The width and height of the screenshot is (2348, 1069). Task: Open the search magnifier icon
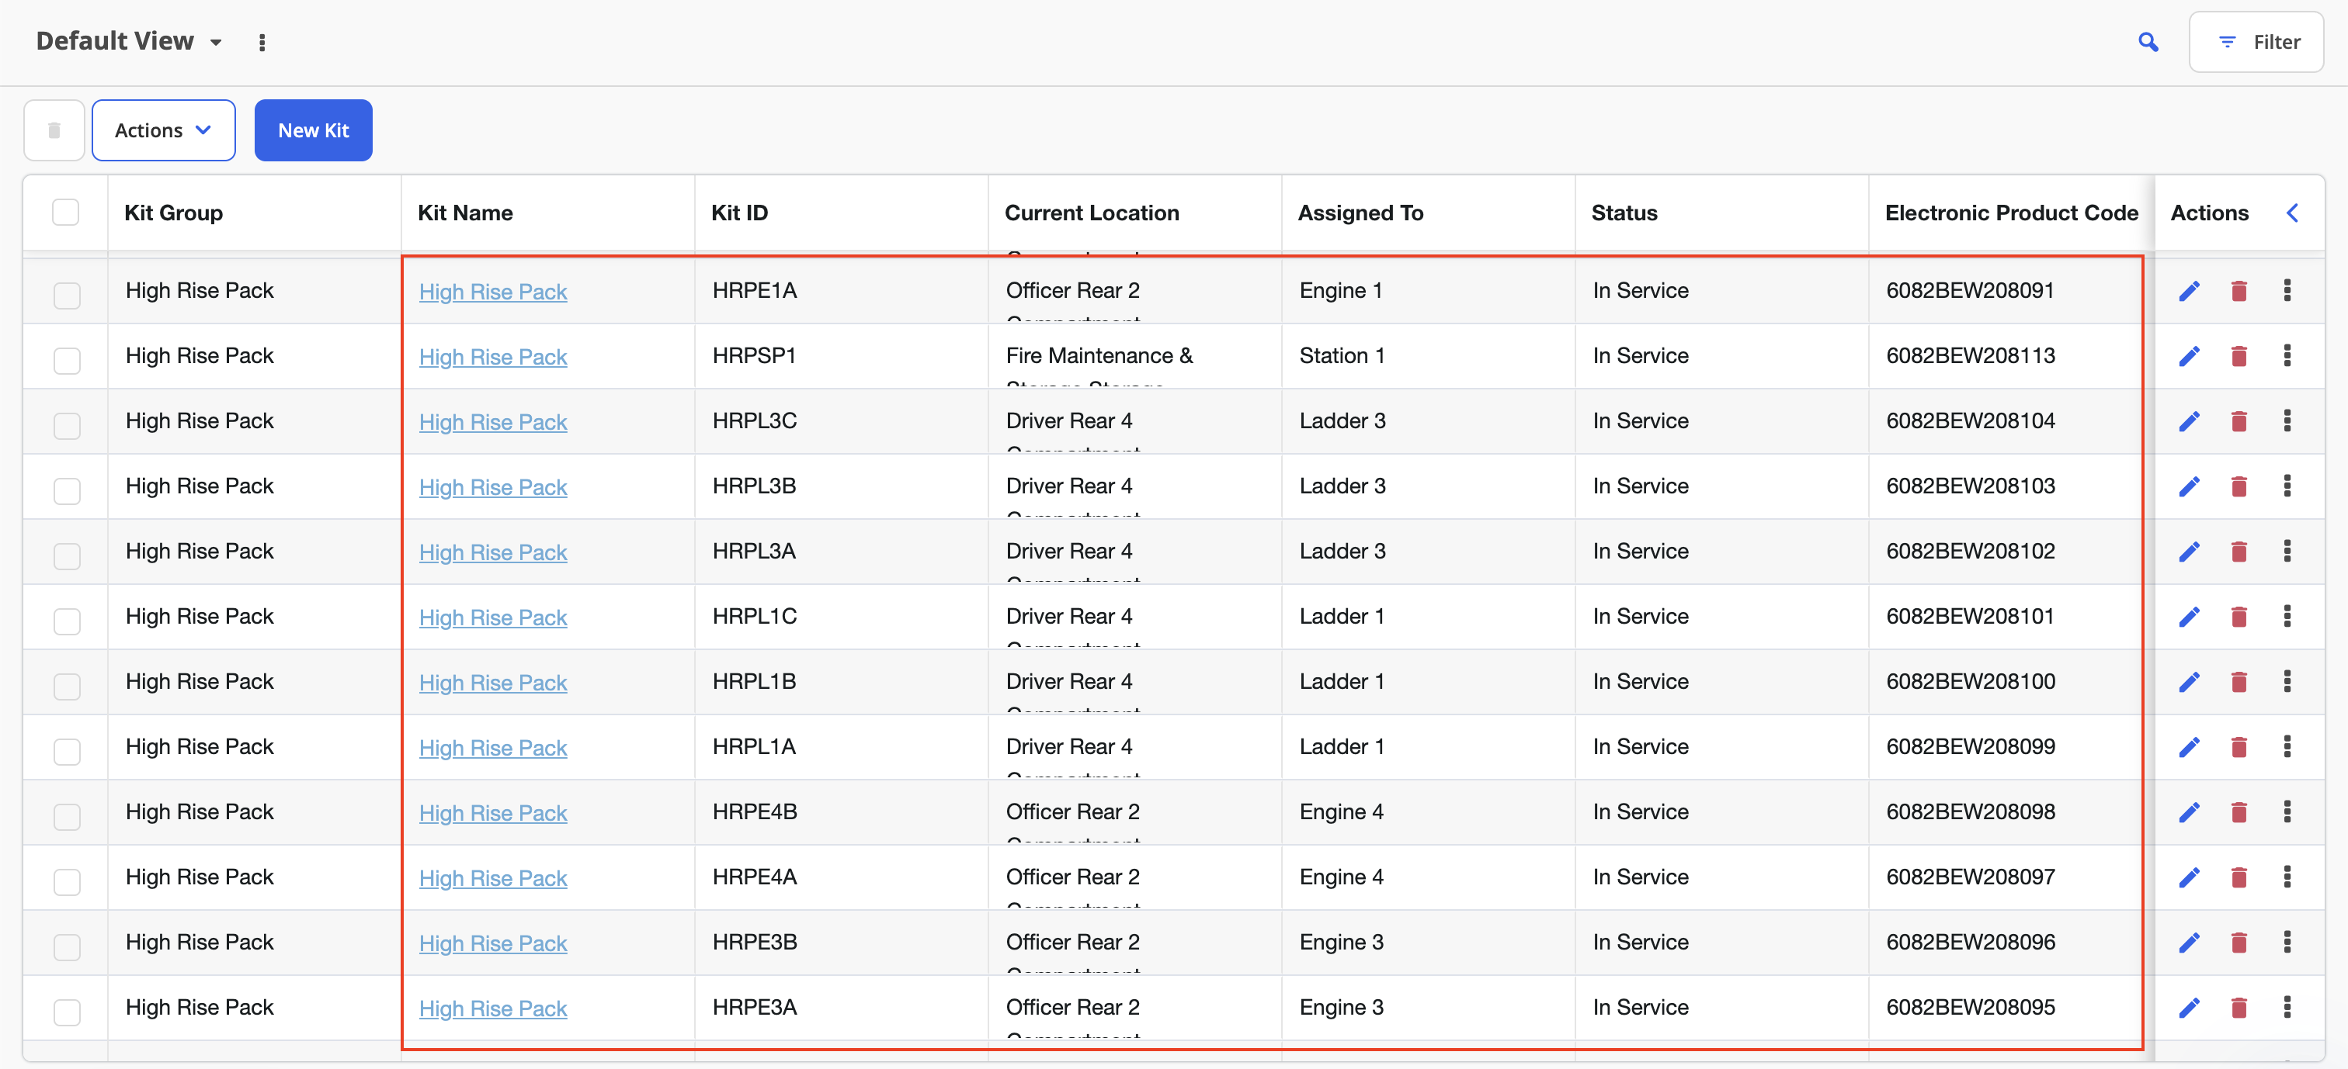(2148, 42)
